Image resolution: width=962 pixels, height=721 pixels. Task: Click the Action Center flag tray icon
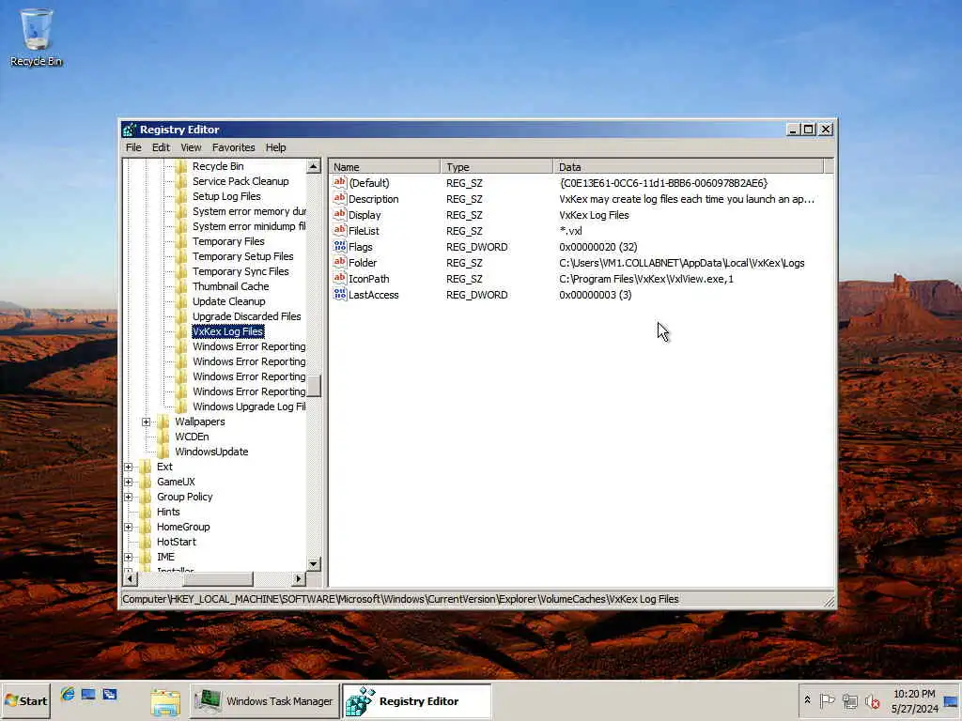(827, 700)
